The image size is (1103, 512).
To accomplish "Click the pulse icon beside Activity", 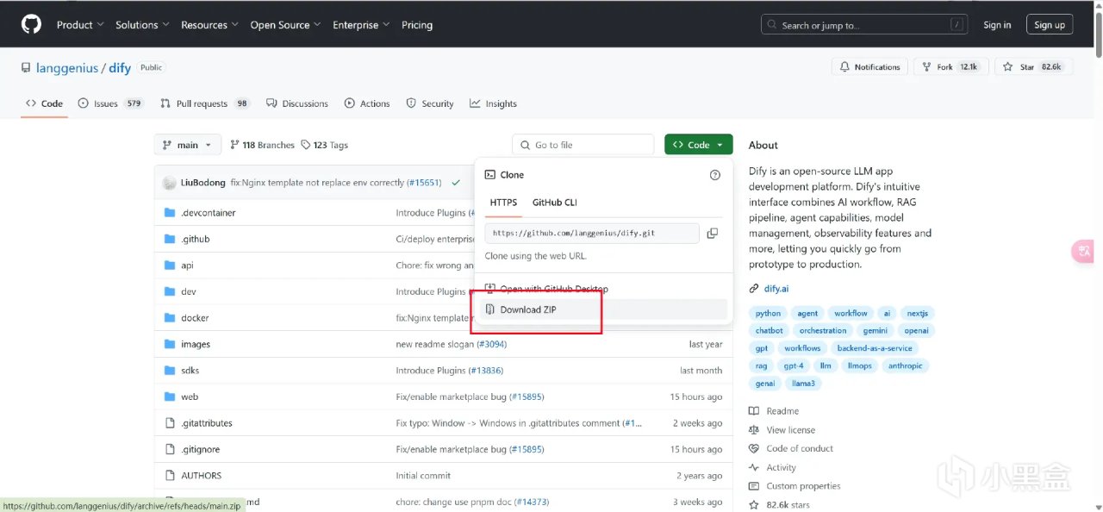I will pos(754,467).
